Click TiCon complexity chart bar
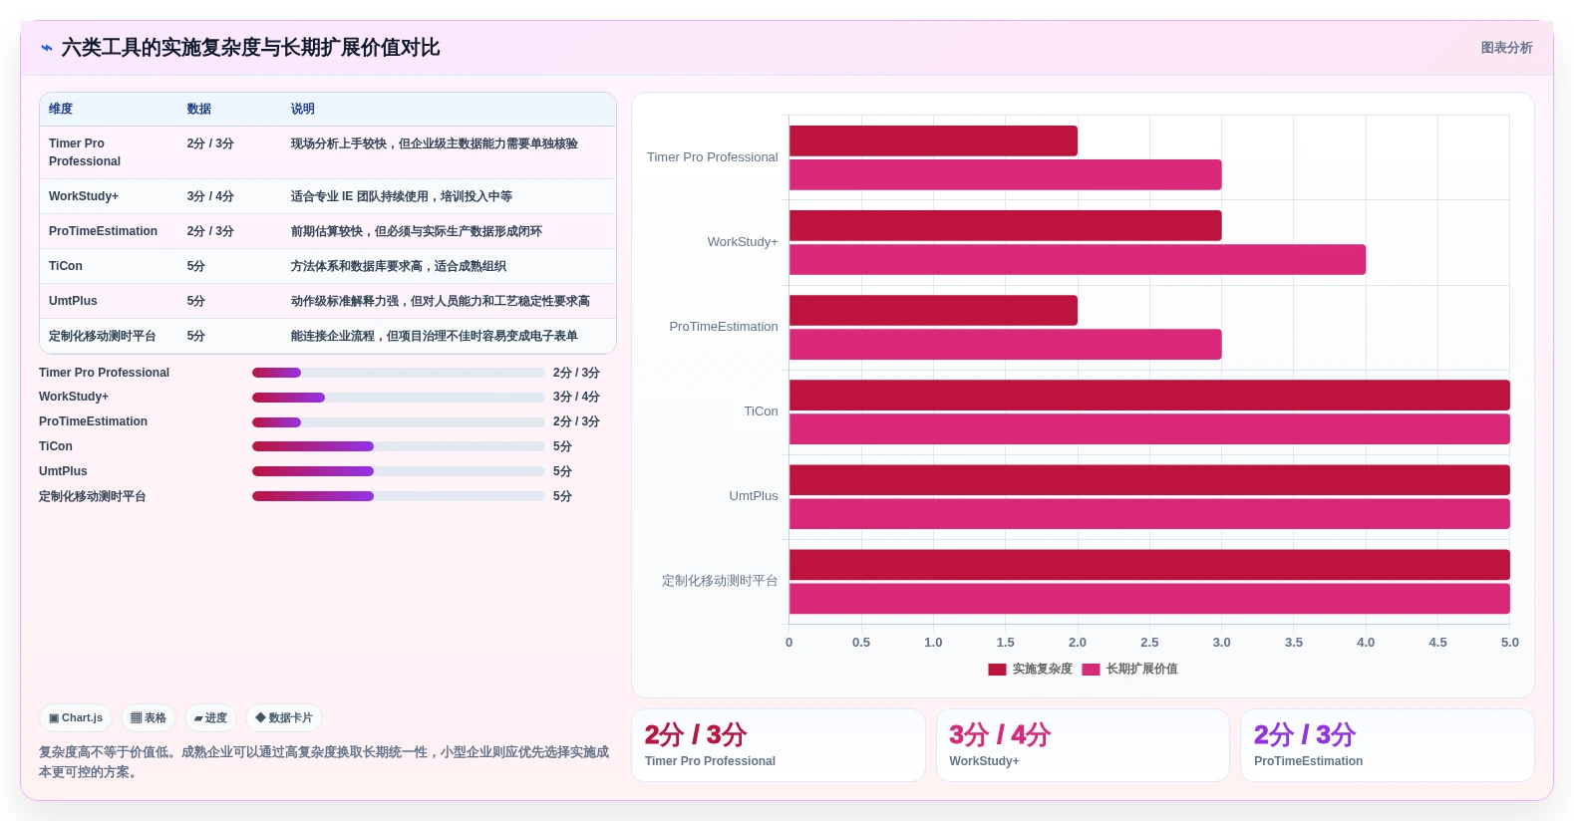The width and height of the screenshot is (1574, 821). (x=1149, y=395)
